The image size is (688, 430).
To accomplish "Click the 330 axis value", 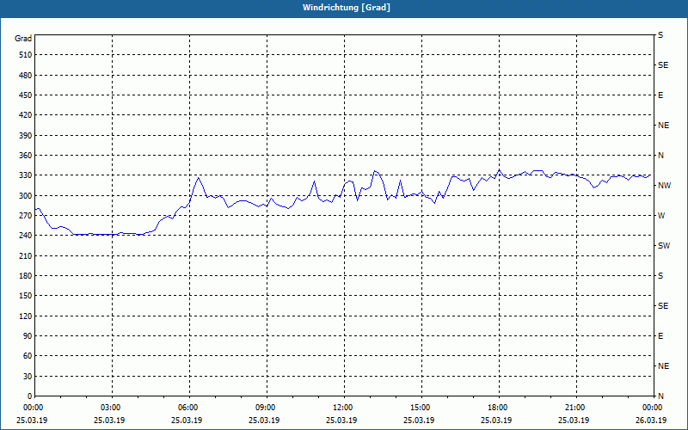I will pyautogui.click(x=26, y=175).
